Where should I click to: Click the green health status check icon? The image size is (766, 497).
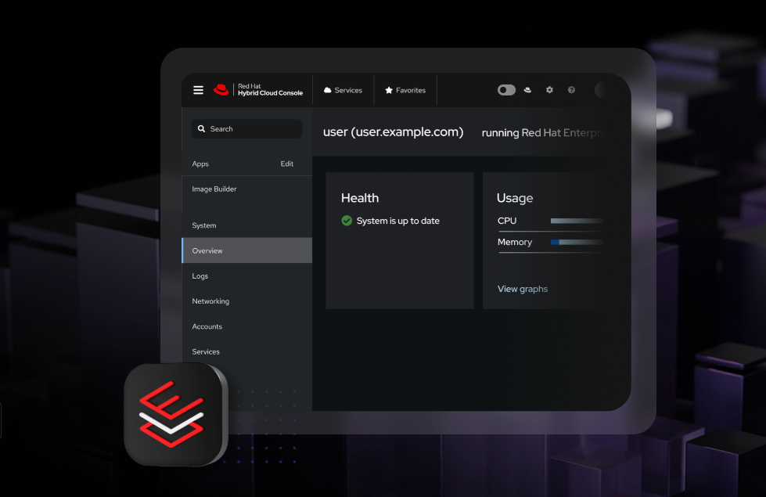point(347,221)
